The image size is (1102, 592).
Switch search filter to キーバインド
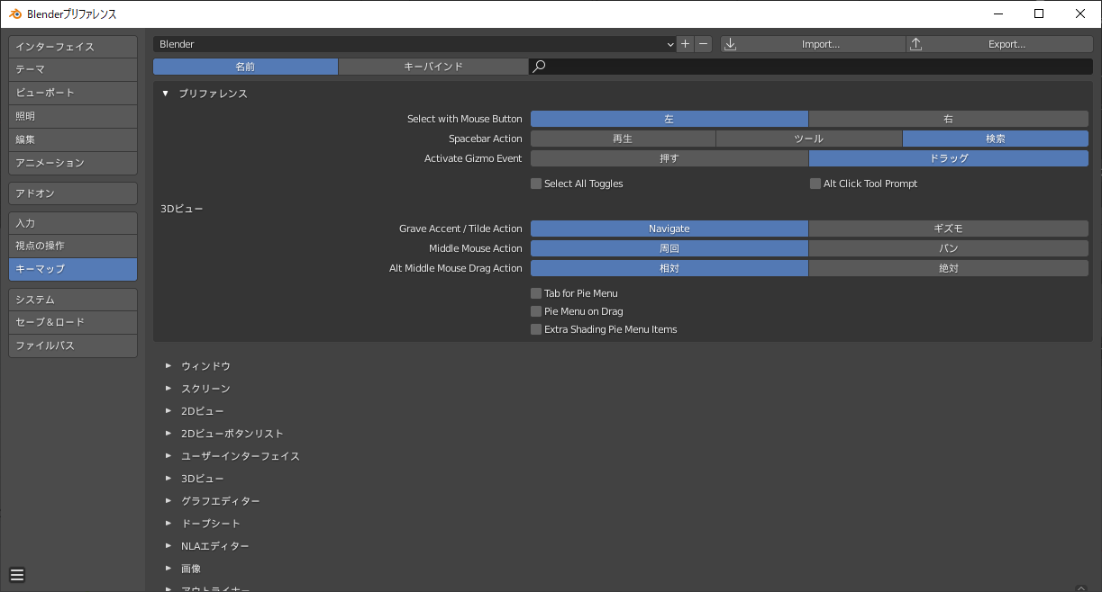click(x=433, y=67)
